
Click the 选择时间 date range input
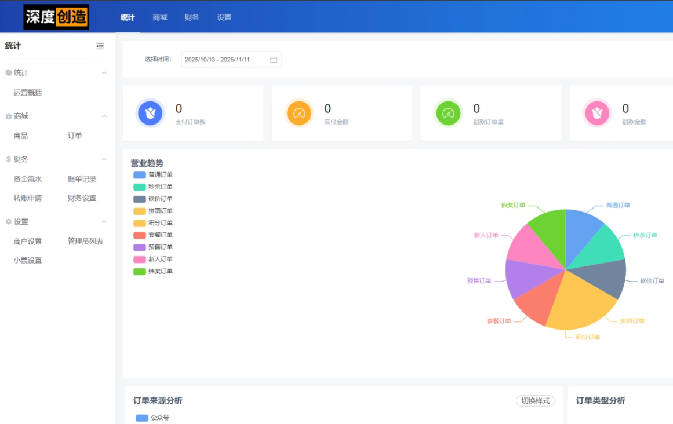tap(226, 60)
